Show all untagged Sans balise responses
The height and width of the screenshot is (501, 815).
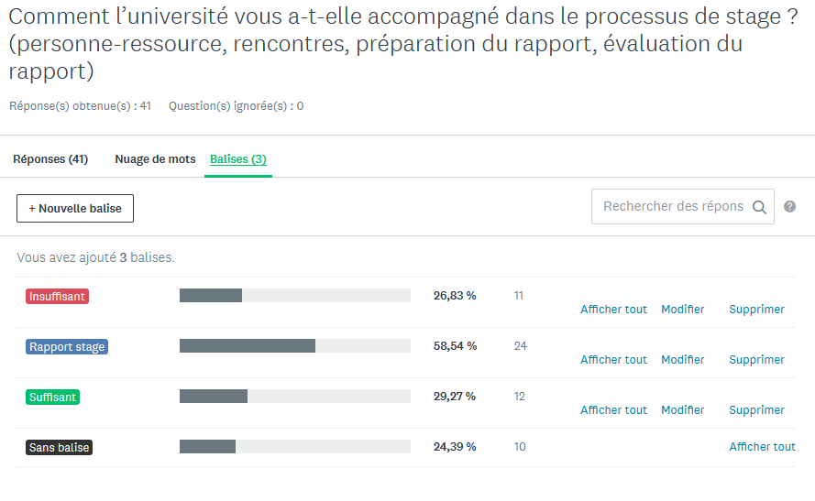[x=762, y=447]
